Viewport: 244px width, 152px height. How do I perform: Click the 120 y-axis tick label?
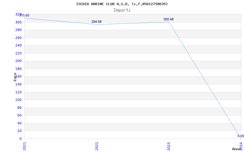[x=18, y=92]
